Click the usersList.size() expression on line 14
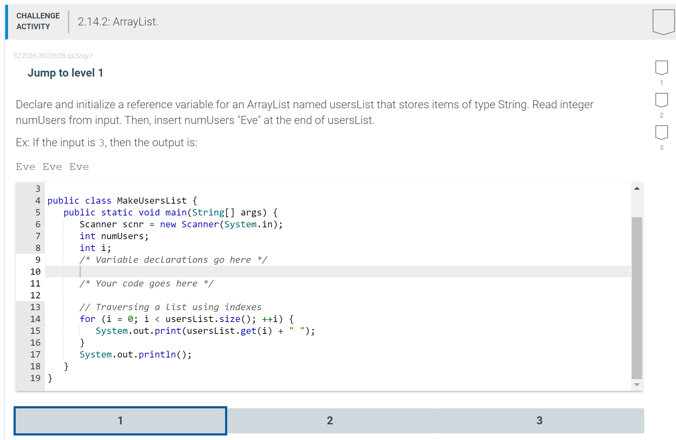 pyautogui.click(x=209, y=319)
